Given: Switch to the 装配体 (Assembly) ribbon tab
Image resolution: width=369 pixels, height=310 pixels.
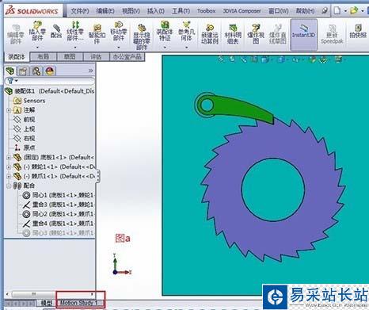Looking at the screenshot, I should click(x=17, y=57).
